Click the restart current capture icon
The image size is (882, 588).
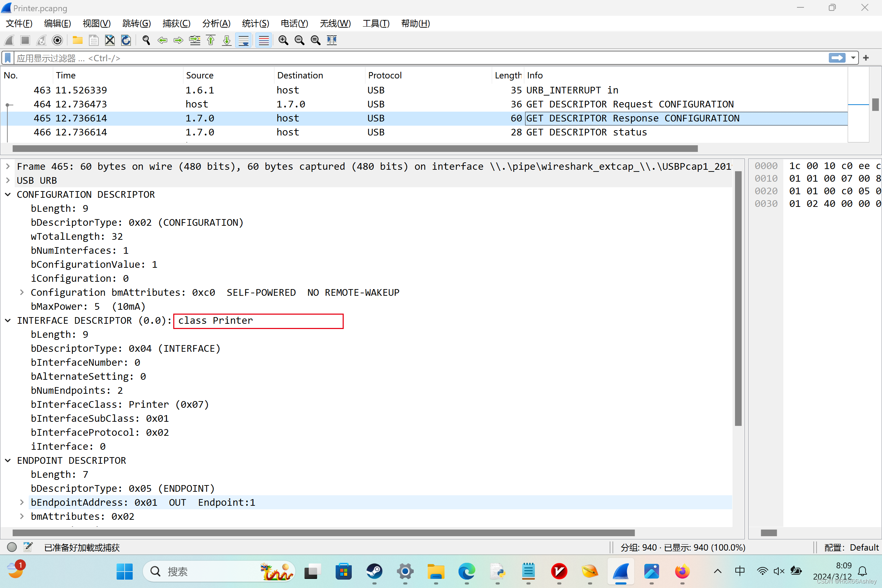(x=41, y=40)
